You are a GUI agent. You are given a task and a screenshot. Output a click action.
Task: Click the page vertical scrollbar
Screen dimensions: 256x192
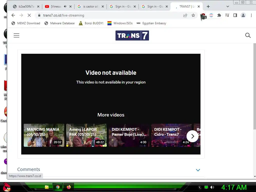tap(254, 86)
